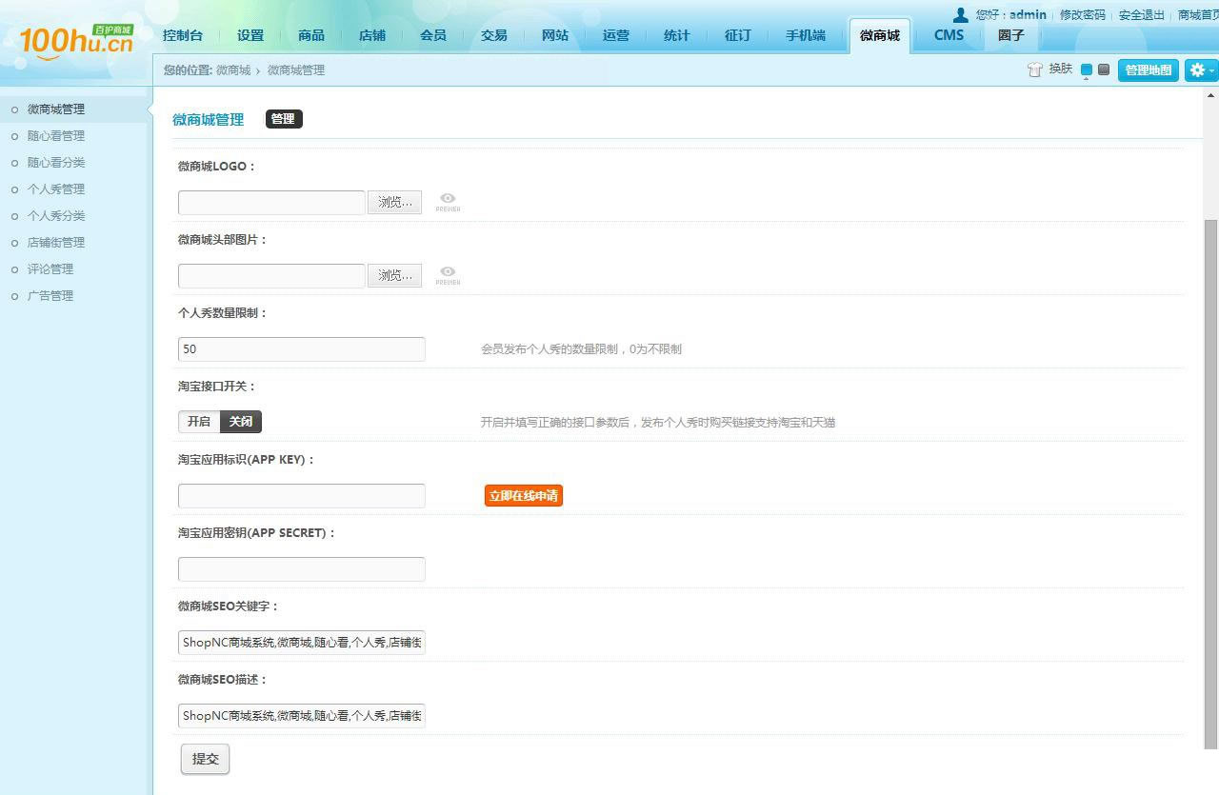Open the dropdown arrow beside the gear button
The image size is (1219, 795).
pos(1209,70)
